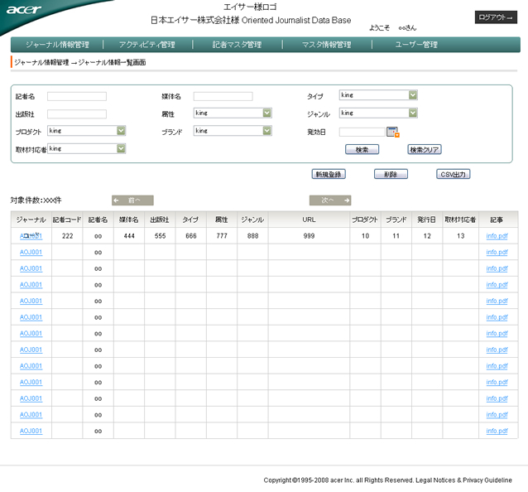Select the cell with value 888

pyautogui.click(x=252, y=236)
